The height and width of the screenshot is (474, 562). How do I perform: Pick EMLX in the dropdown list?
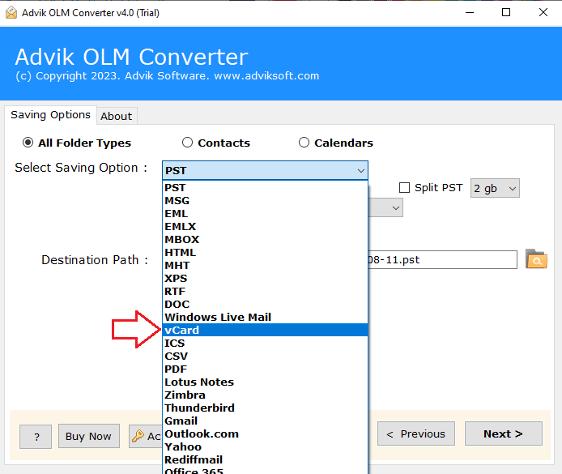point(266,226)
